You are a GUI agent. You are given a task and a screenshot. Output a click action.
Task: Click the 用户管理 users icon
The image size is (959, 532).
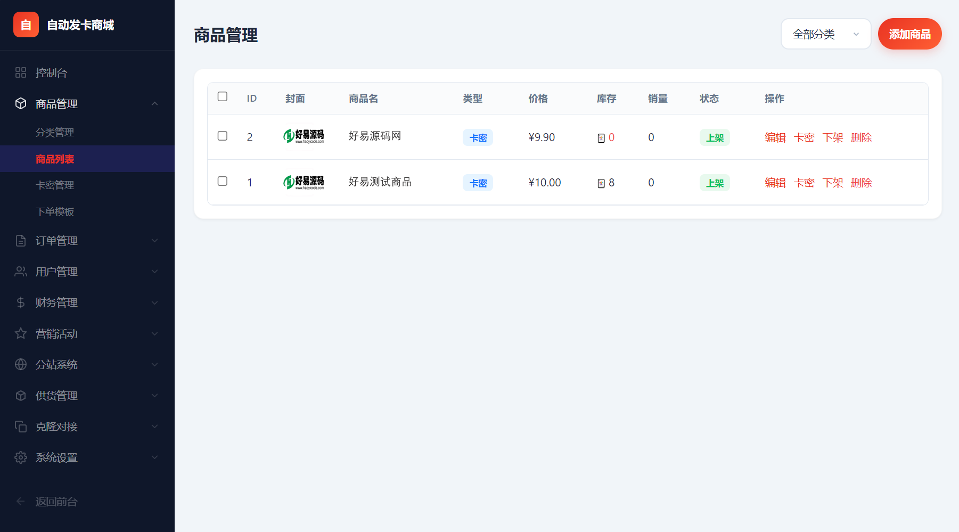click(x=21, y=271)
